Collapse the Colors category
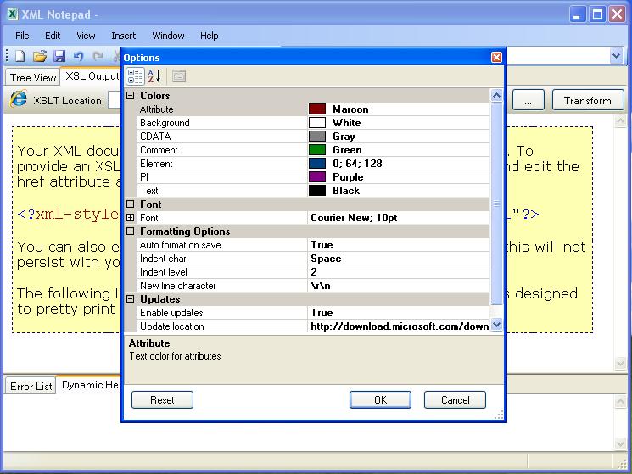The width and height of the screenshot is (632, 474). pos(130,96)
